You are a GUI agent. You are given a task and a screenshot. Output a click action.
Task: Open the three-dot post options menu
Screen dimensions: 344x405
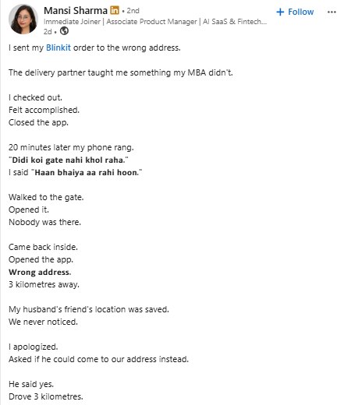[332, 12]
